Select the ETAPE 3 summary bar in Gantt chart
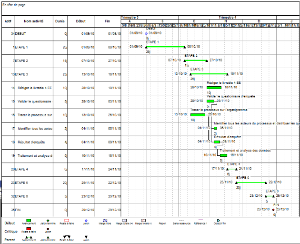This screenshot has width=300, height=244. [209, 74]
